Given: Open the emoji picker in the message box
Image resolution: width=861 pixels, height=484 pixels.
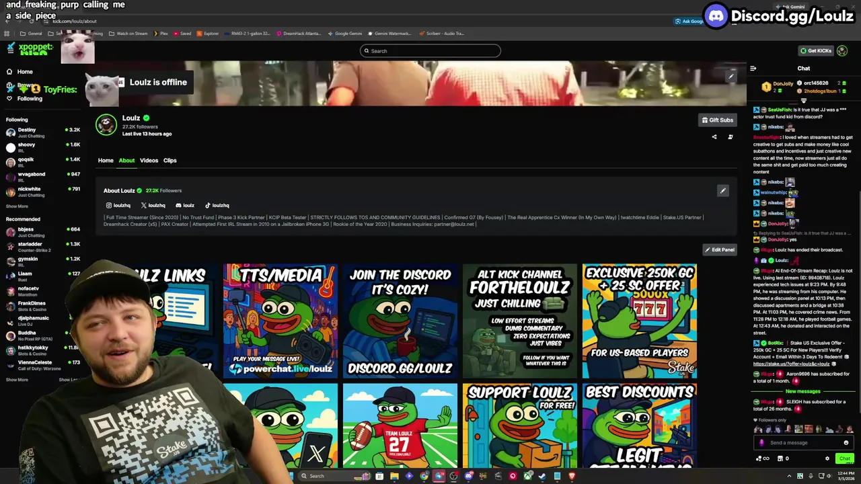Looking at the screenshot, I should click(846, 442).
